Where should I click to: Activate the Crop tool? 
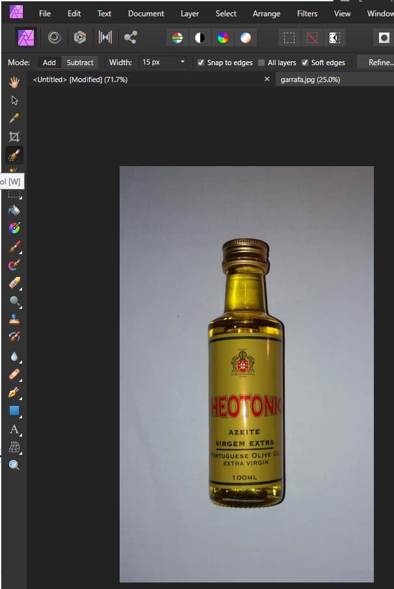pyautogui.click(x=14, y=137)
